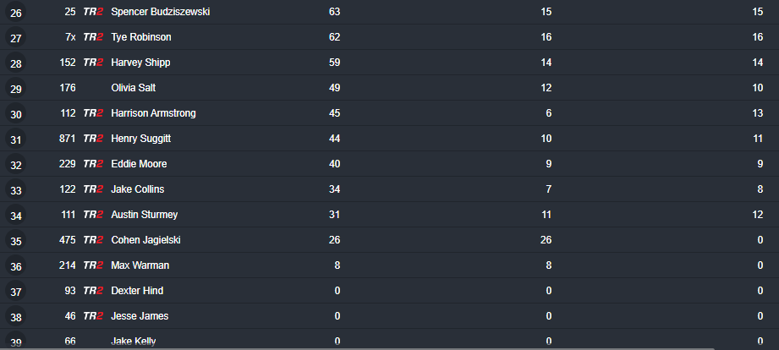Open rider Olivia Salt's name

point(133,88)
